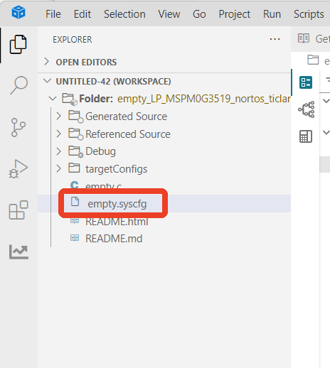Expand the Debug folder
Viewport: 330px width, 368px height.
click(x=58, y=151)
